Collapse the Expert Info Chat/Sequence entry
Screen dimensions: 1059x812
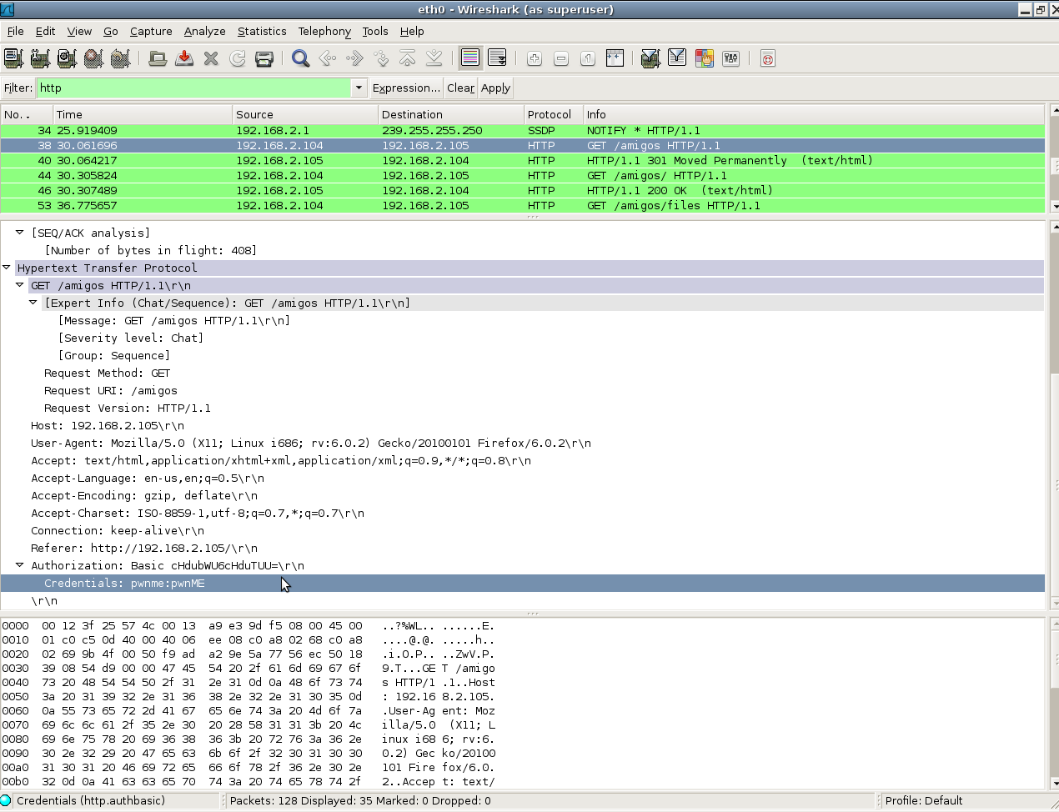33,303
